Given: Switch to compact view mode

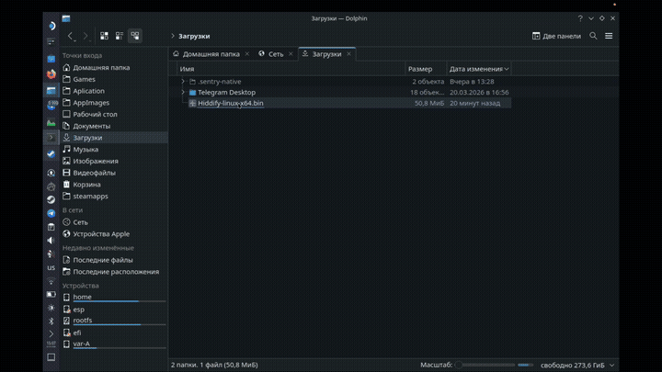Looking at the screenshot, I should (120, 36).
